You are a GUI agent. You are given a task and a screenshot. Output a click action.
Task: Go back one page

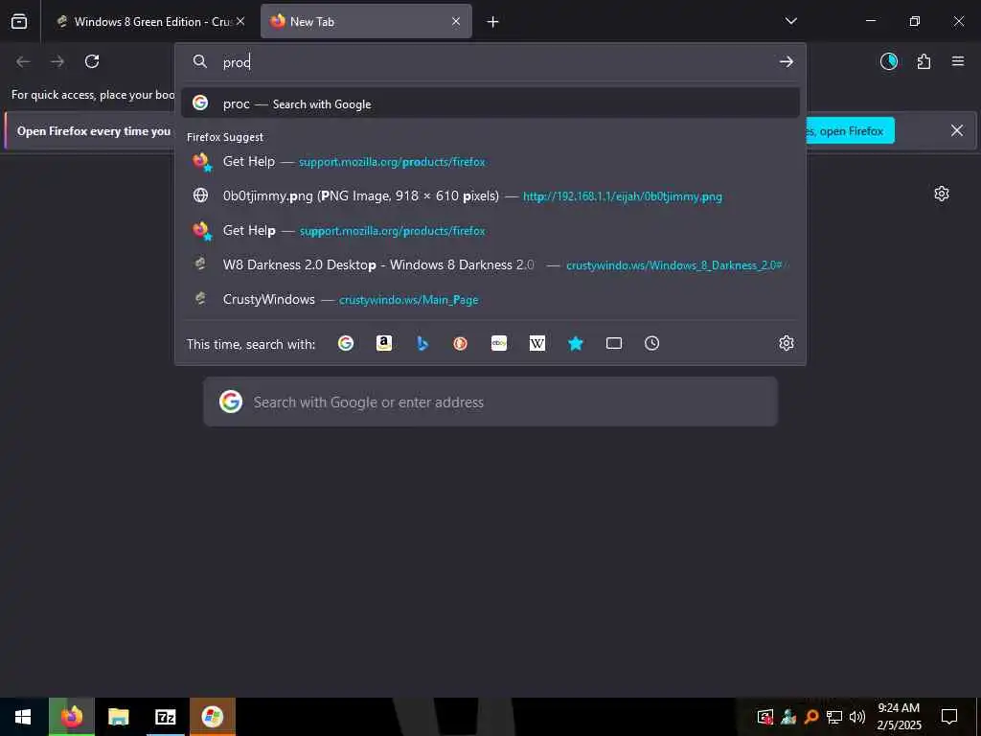(23, 61)
